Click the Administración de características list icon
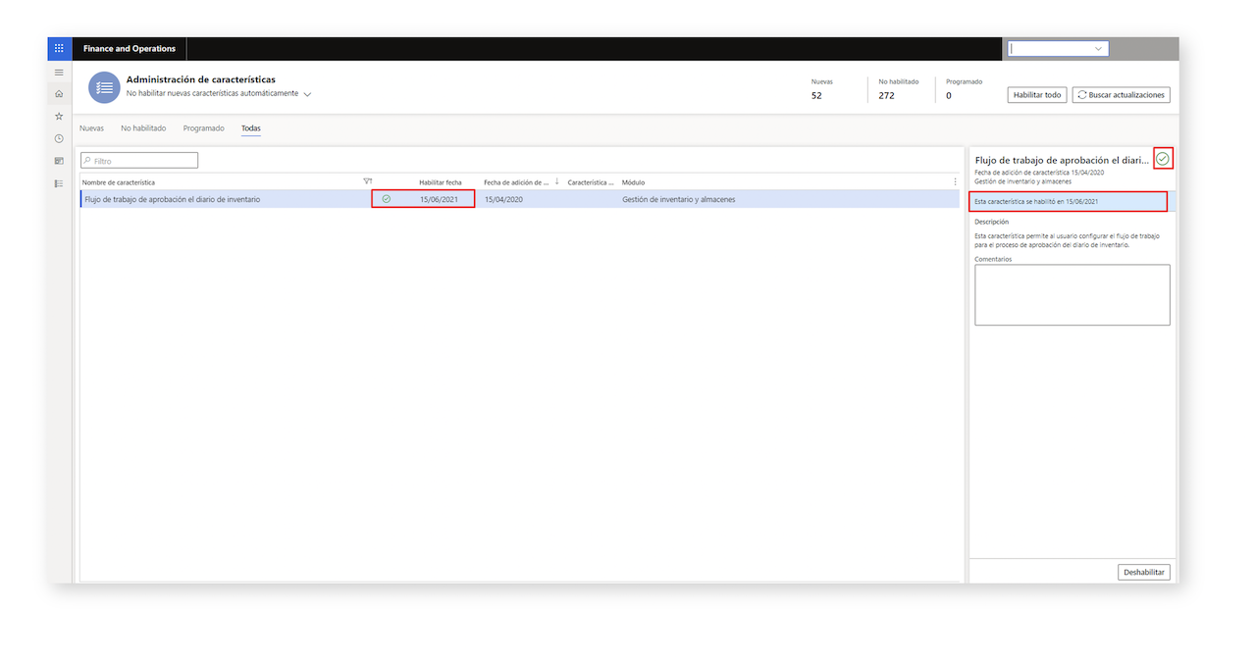Screen dimensions: 1256x661 click(104, 87)
